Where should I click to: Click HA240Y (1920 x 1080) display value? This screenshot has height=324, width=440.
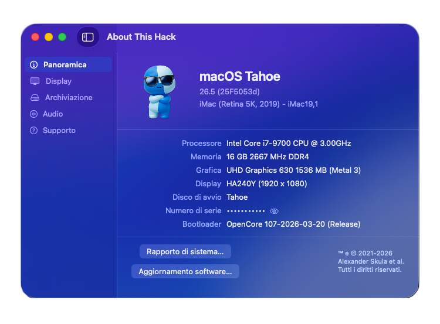click(266, 183)
